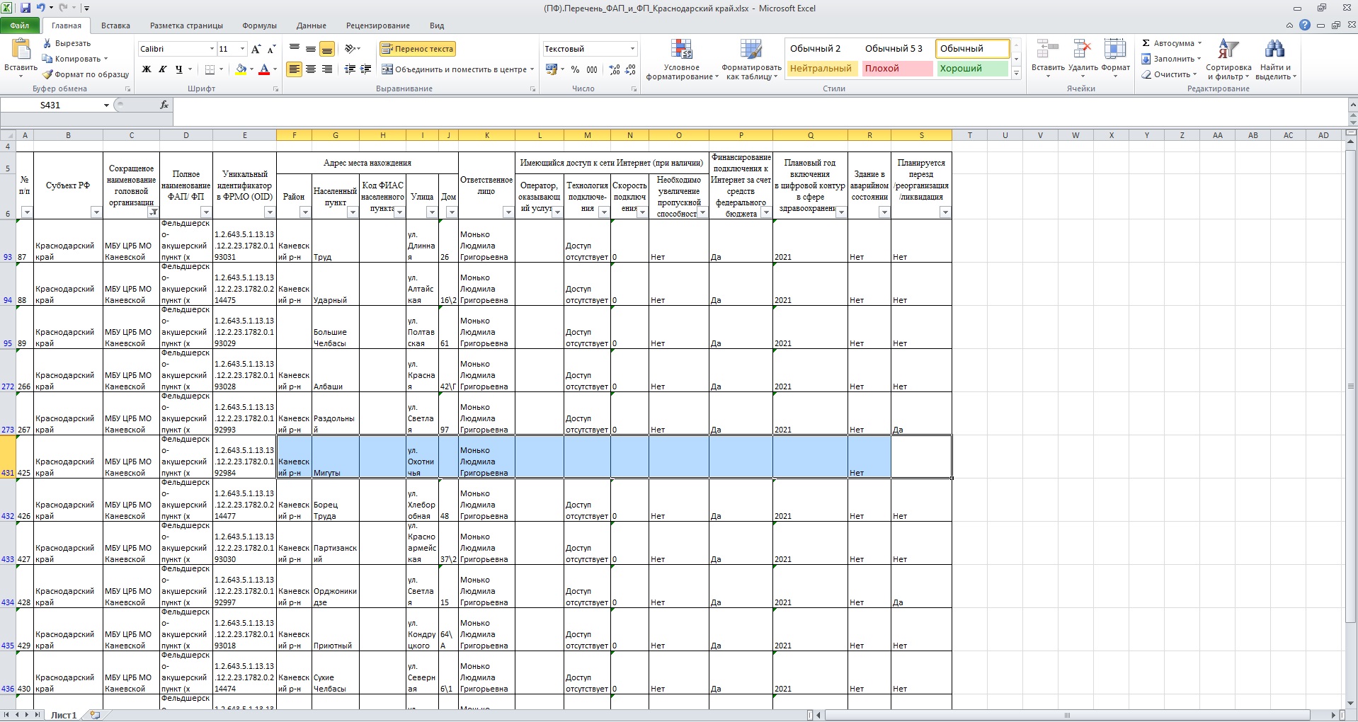Open Conditional Formatting (Условное форматирование)

[681, 59]
